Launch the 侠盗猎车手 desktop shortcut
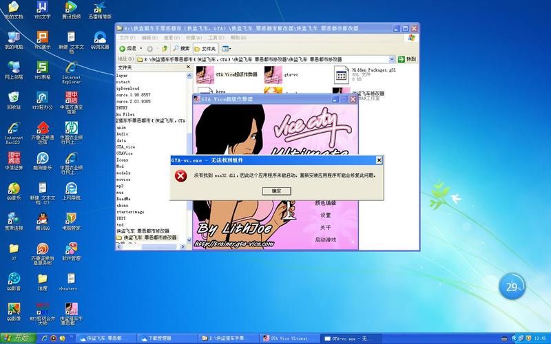The width and height of the screenshot is (551, 344). coord(72,314)
